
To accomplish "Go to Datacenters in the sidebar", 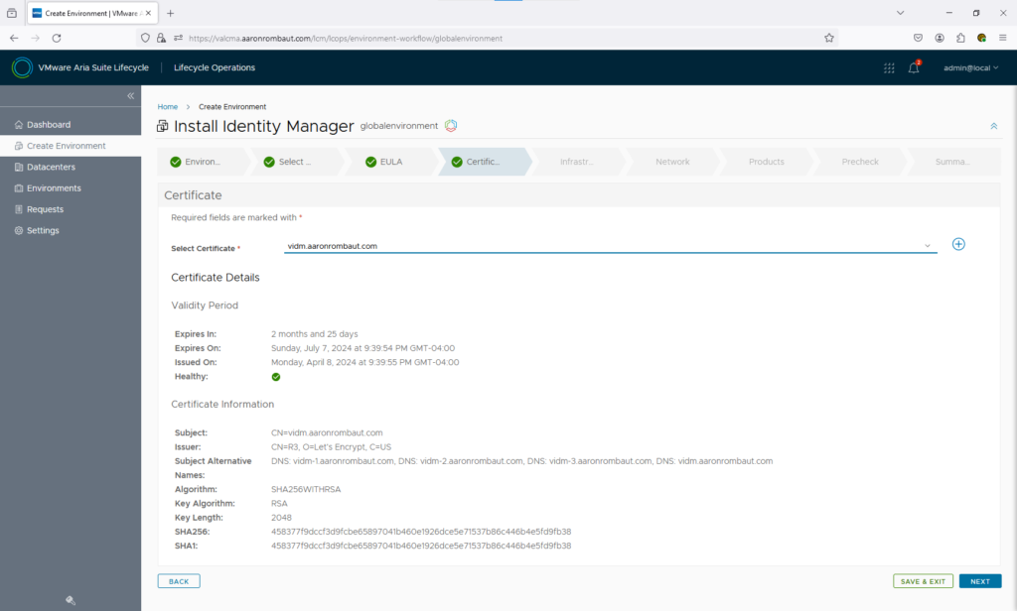I will 52,167.
